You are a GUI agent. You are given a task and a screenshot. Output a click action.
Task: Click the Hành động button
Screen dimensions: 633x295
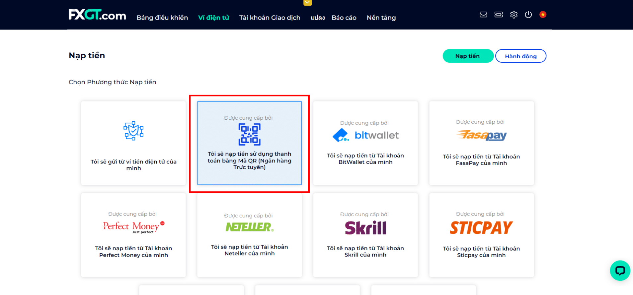[520, 56]
